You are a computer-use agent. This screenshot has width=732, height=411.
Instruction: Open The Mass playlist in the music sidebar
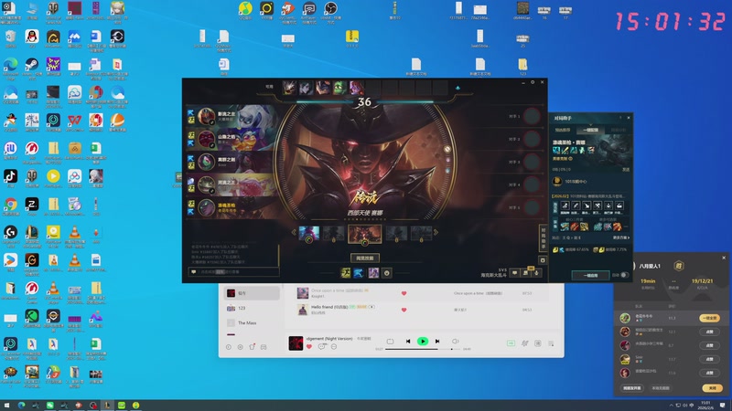tap(252, 323)
